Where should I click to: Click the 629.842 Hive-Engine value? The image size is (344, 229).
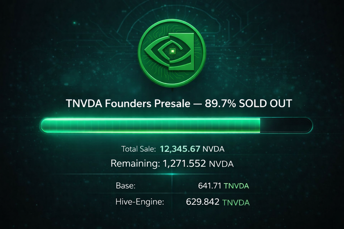[x=202, y=202]
